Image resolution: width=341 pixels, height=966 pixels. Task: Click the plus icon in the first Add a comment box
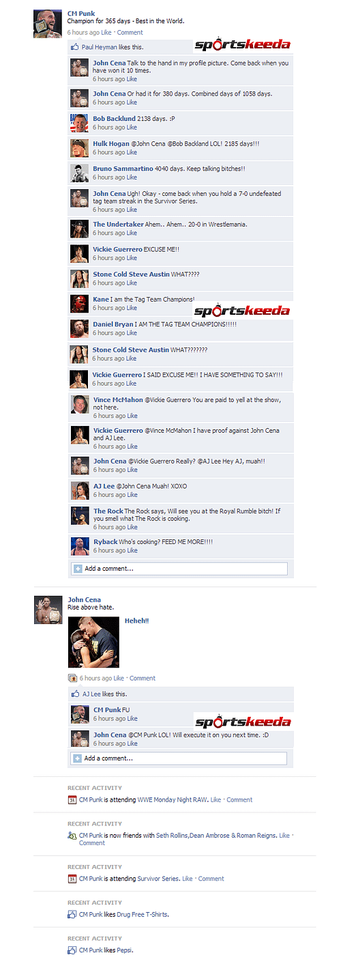[77, 568]
